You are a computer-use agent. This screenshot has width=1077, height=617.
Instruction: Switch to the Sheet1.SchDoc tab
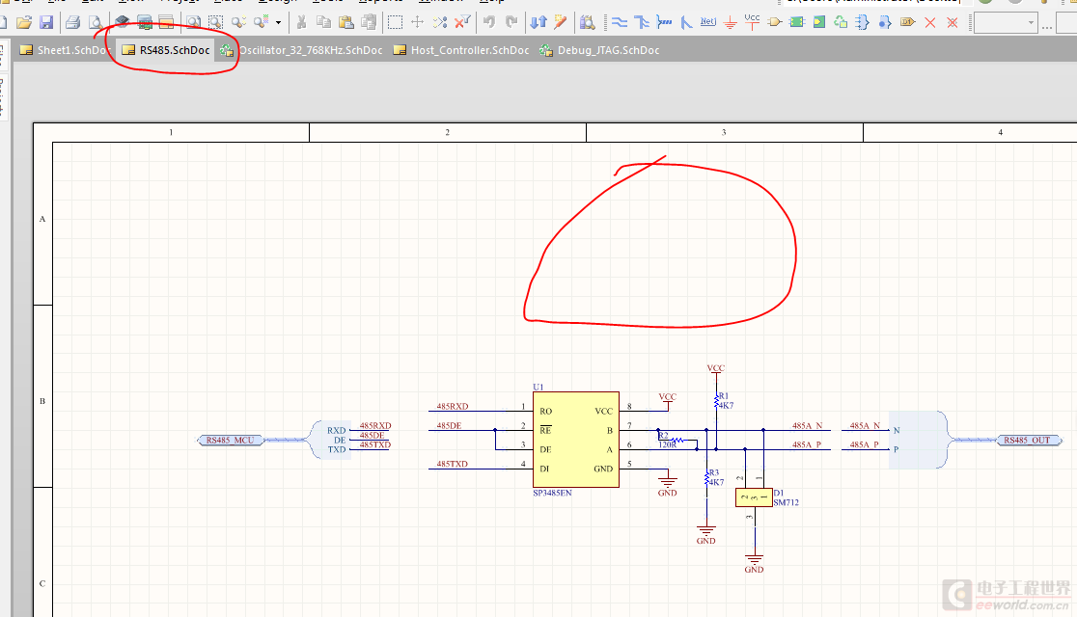(64, 50)
